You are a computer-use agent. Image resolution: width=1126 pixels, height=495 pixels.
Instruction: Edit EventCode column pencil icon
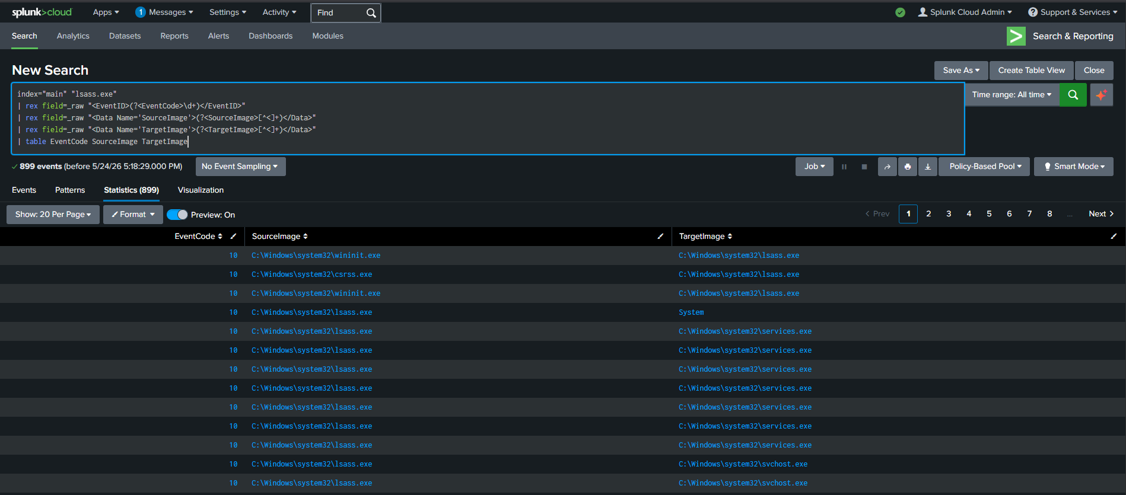(x=233, y=236)
